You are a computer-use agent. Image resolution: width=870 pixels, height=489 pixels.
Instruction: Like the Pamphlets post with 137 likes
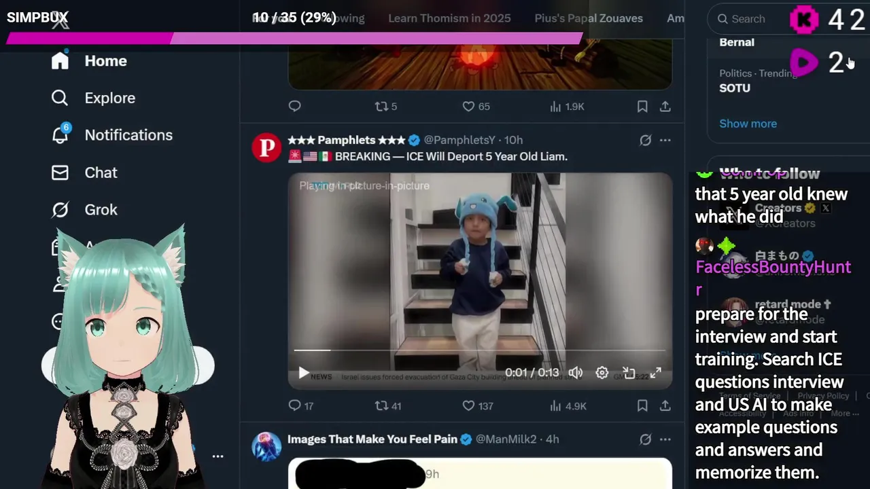[x=468, y=405]
